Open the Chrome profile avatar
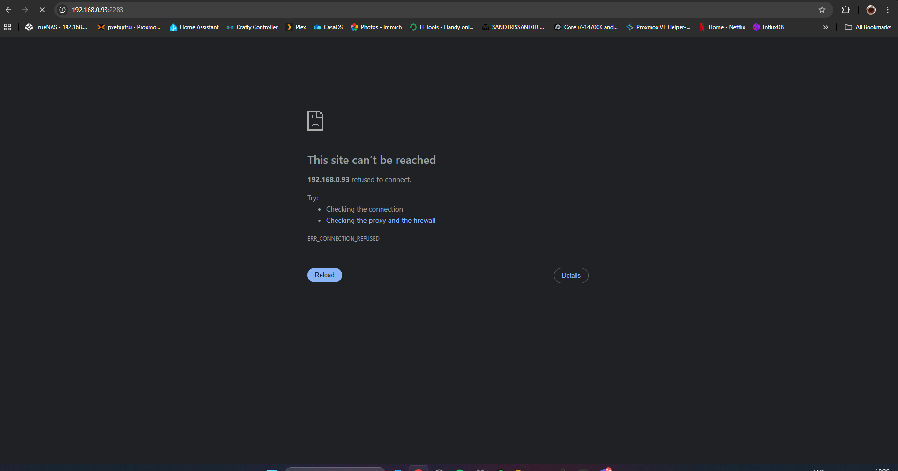This screenshot has width=898, height=471. 871,10
